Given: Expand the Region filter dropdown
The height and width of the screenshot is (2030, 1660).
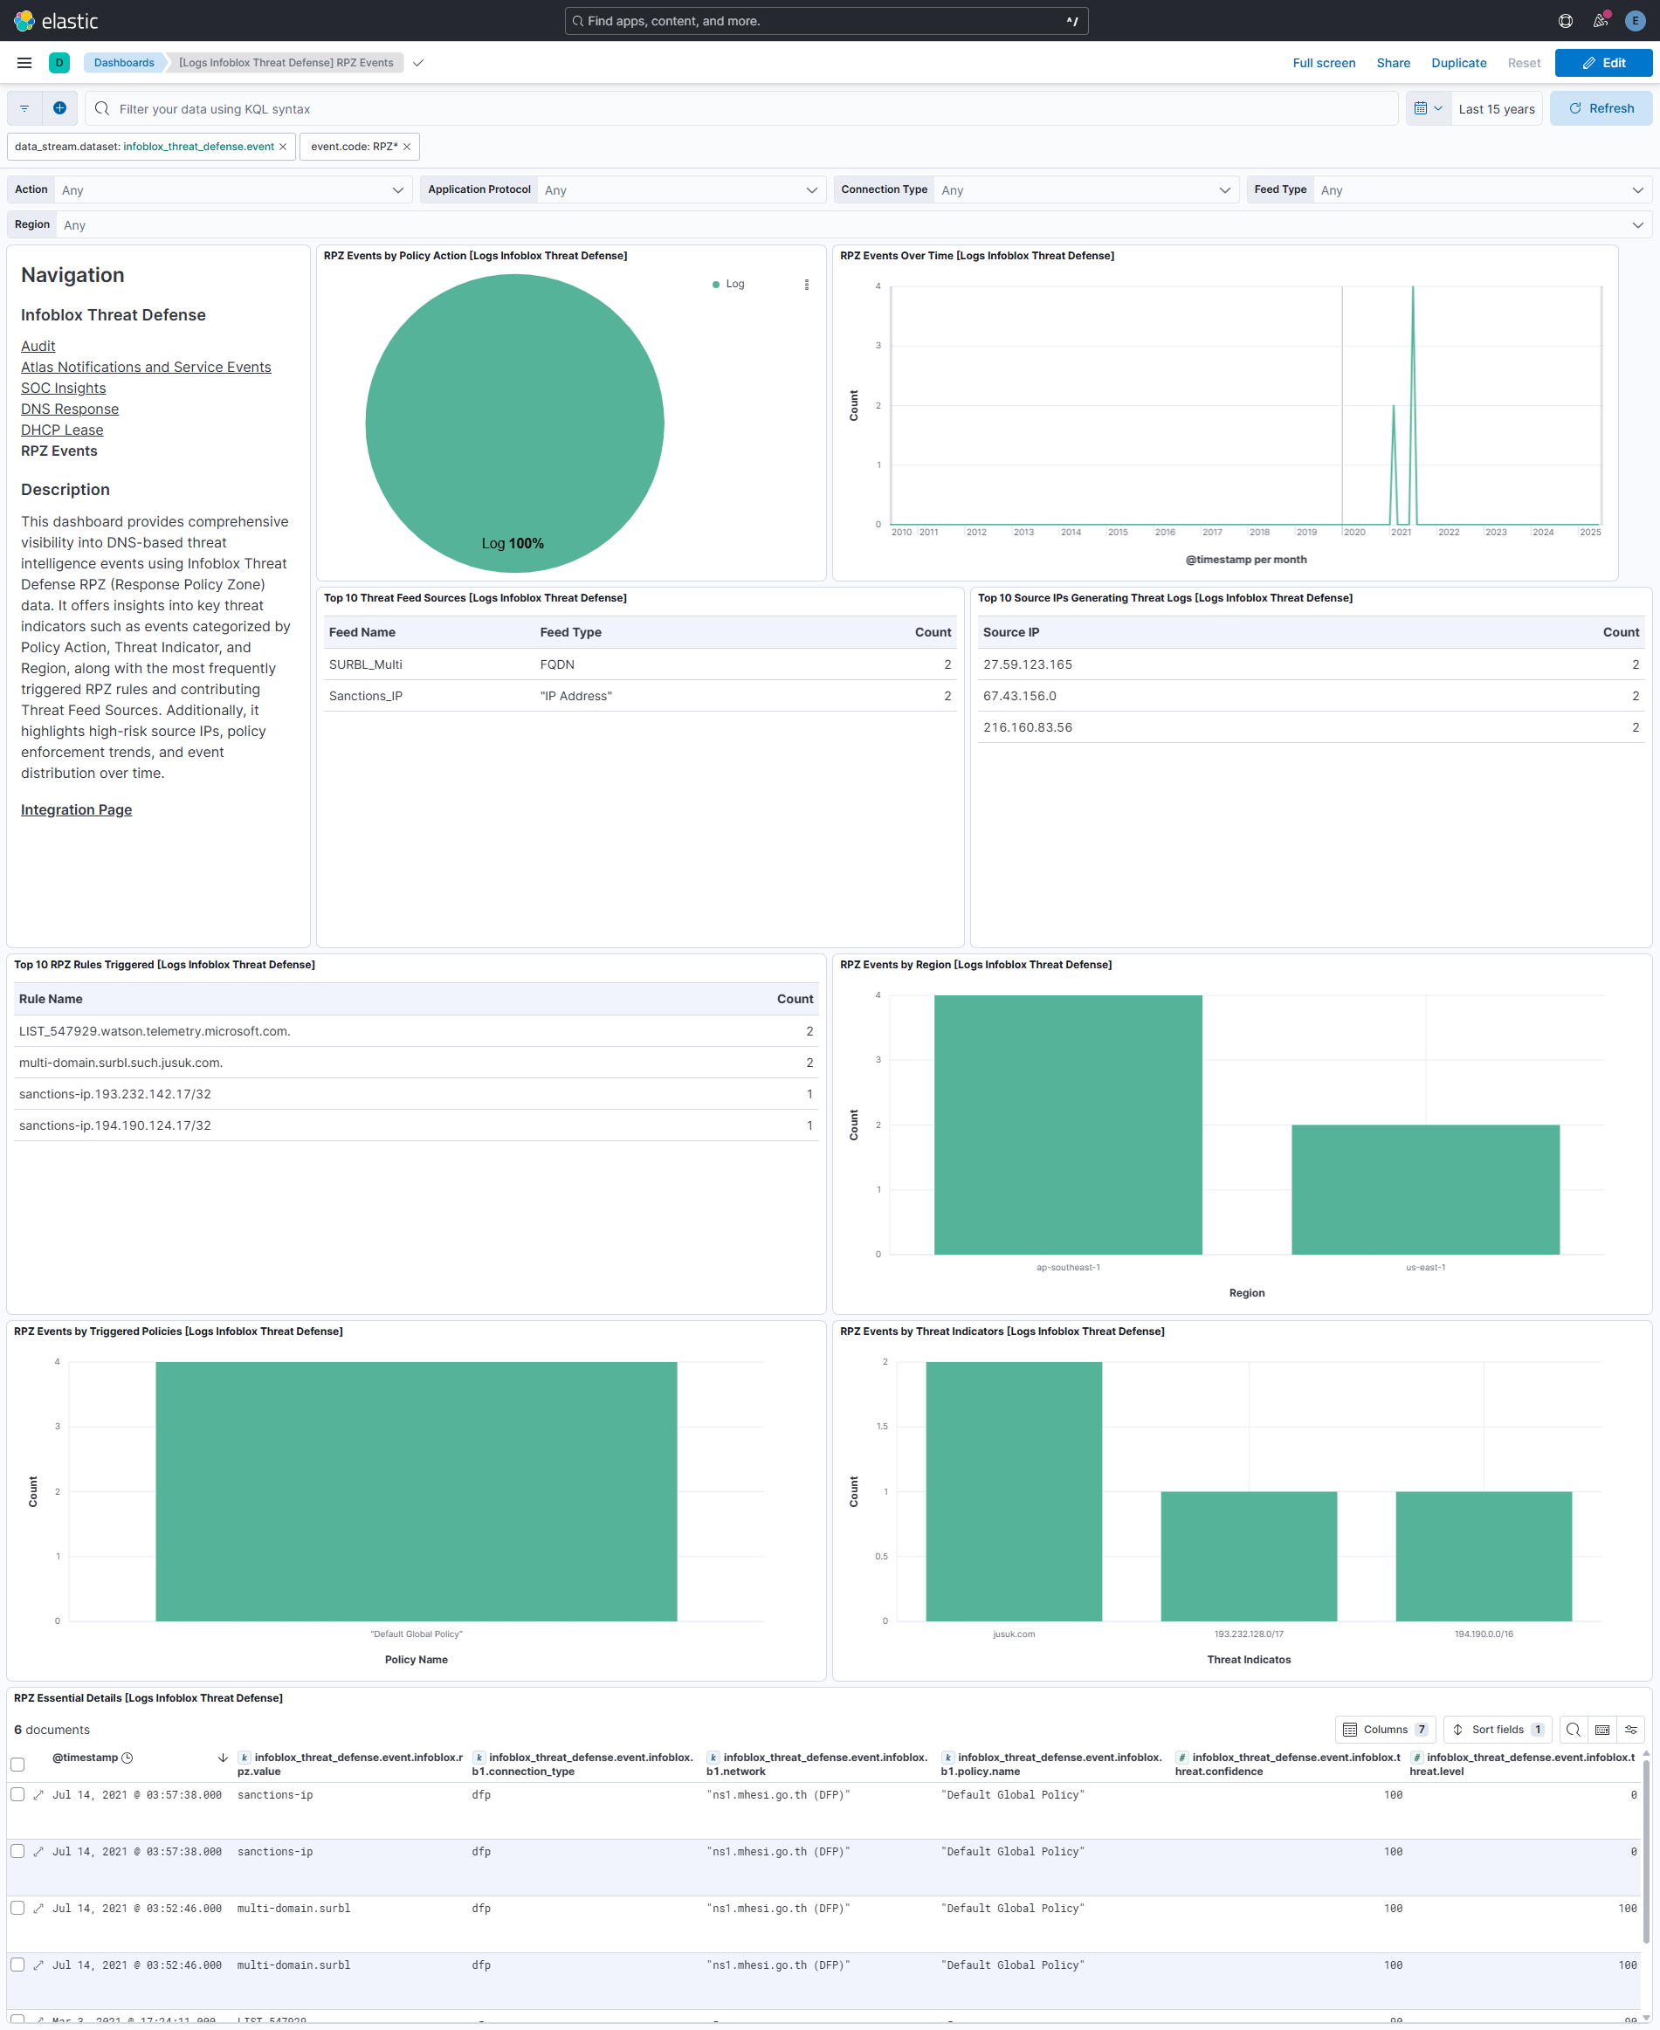Looking at the screenshot, I should [854, 224].
